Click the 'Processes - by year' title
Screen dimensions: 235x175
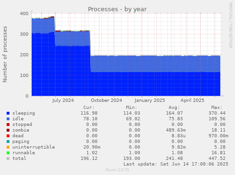point(117,9)
